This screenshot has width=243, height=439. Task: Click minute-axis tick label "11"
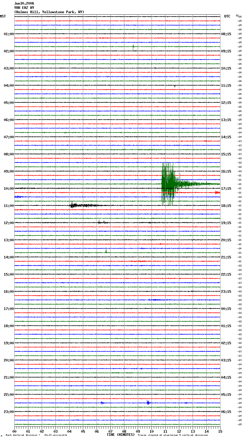pyautogui.click(x=165, y=431)
